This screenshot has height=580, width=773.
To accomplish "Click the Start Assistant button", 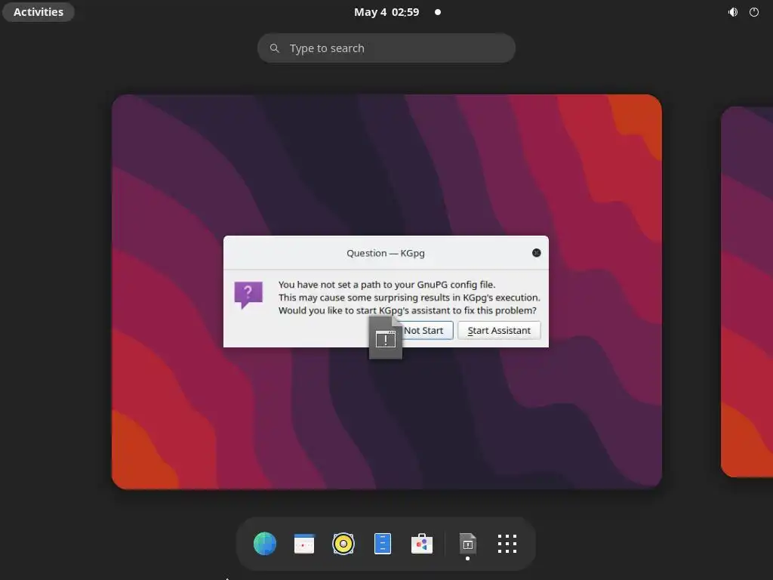I will (499, 330).
